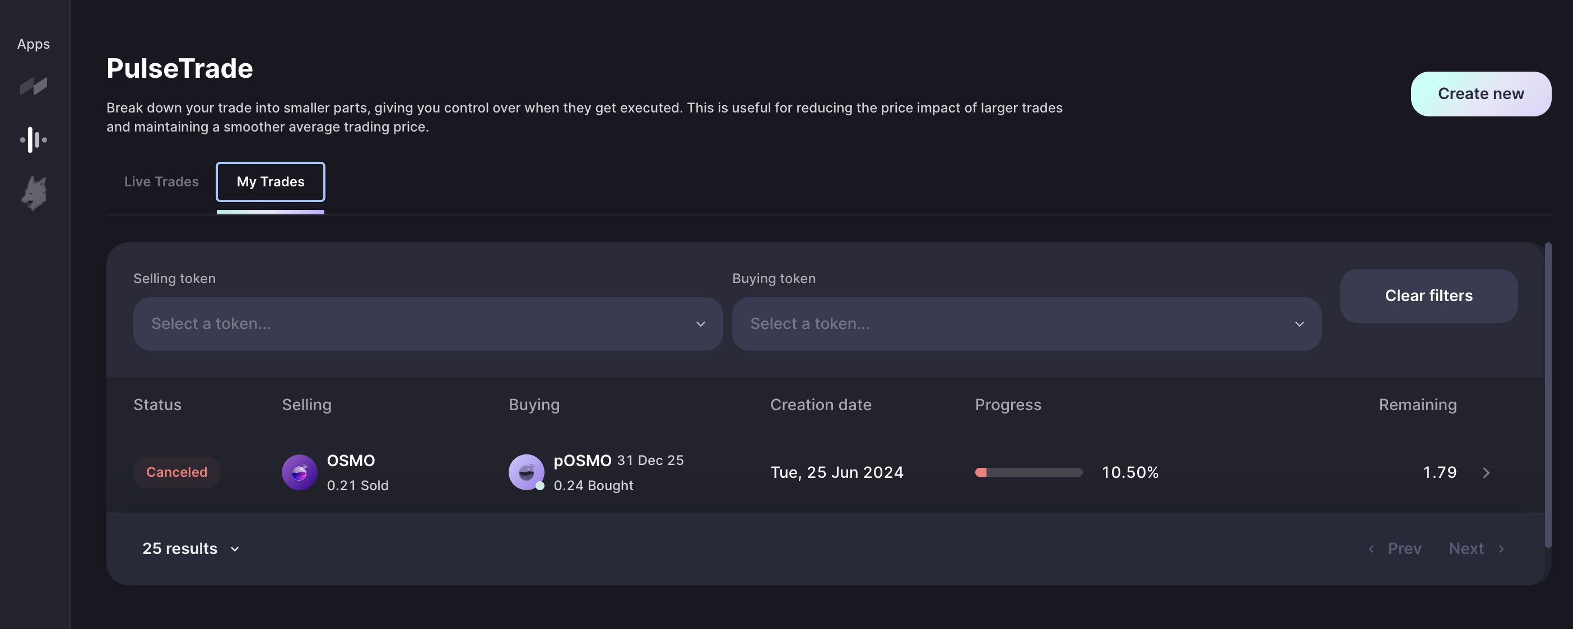Open Buying token dropdown

point(1026,324)
